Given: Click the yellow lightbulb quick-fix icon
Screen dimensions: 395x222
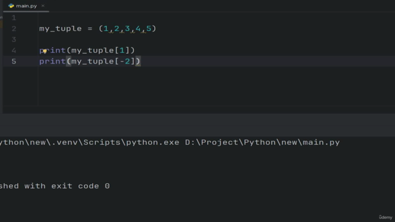Looking at the screenshot, I should [45, 51].
